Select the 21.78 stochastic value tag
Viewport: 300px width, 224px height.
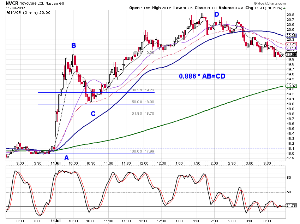291,206
